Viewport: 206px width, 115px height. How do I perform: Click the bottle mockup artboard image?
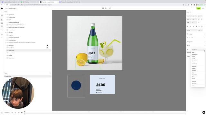tap(95, 43)
